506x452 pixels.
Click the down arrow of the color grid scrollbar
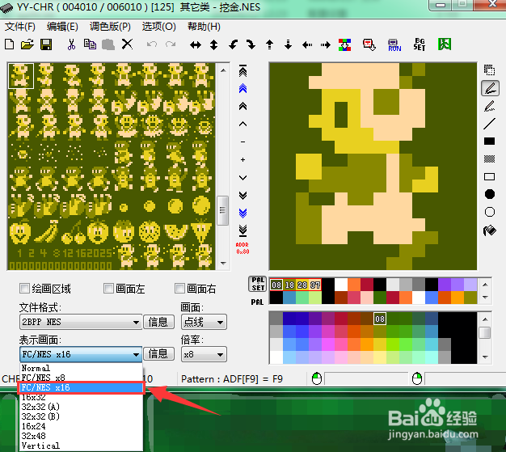click(x=485, y=357)
